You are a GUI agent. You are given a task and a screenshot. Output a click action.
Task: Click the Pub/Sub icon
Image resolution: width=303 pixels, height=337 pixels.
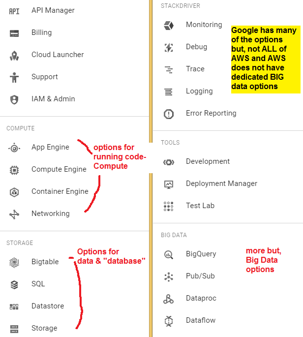(169, 276)
